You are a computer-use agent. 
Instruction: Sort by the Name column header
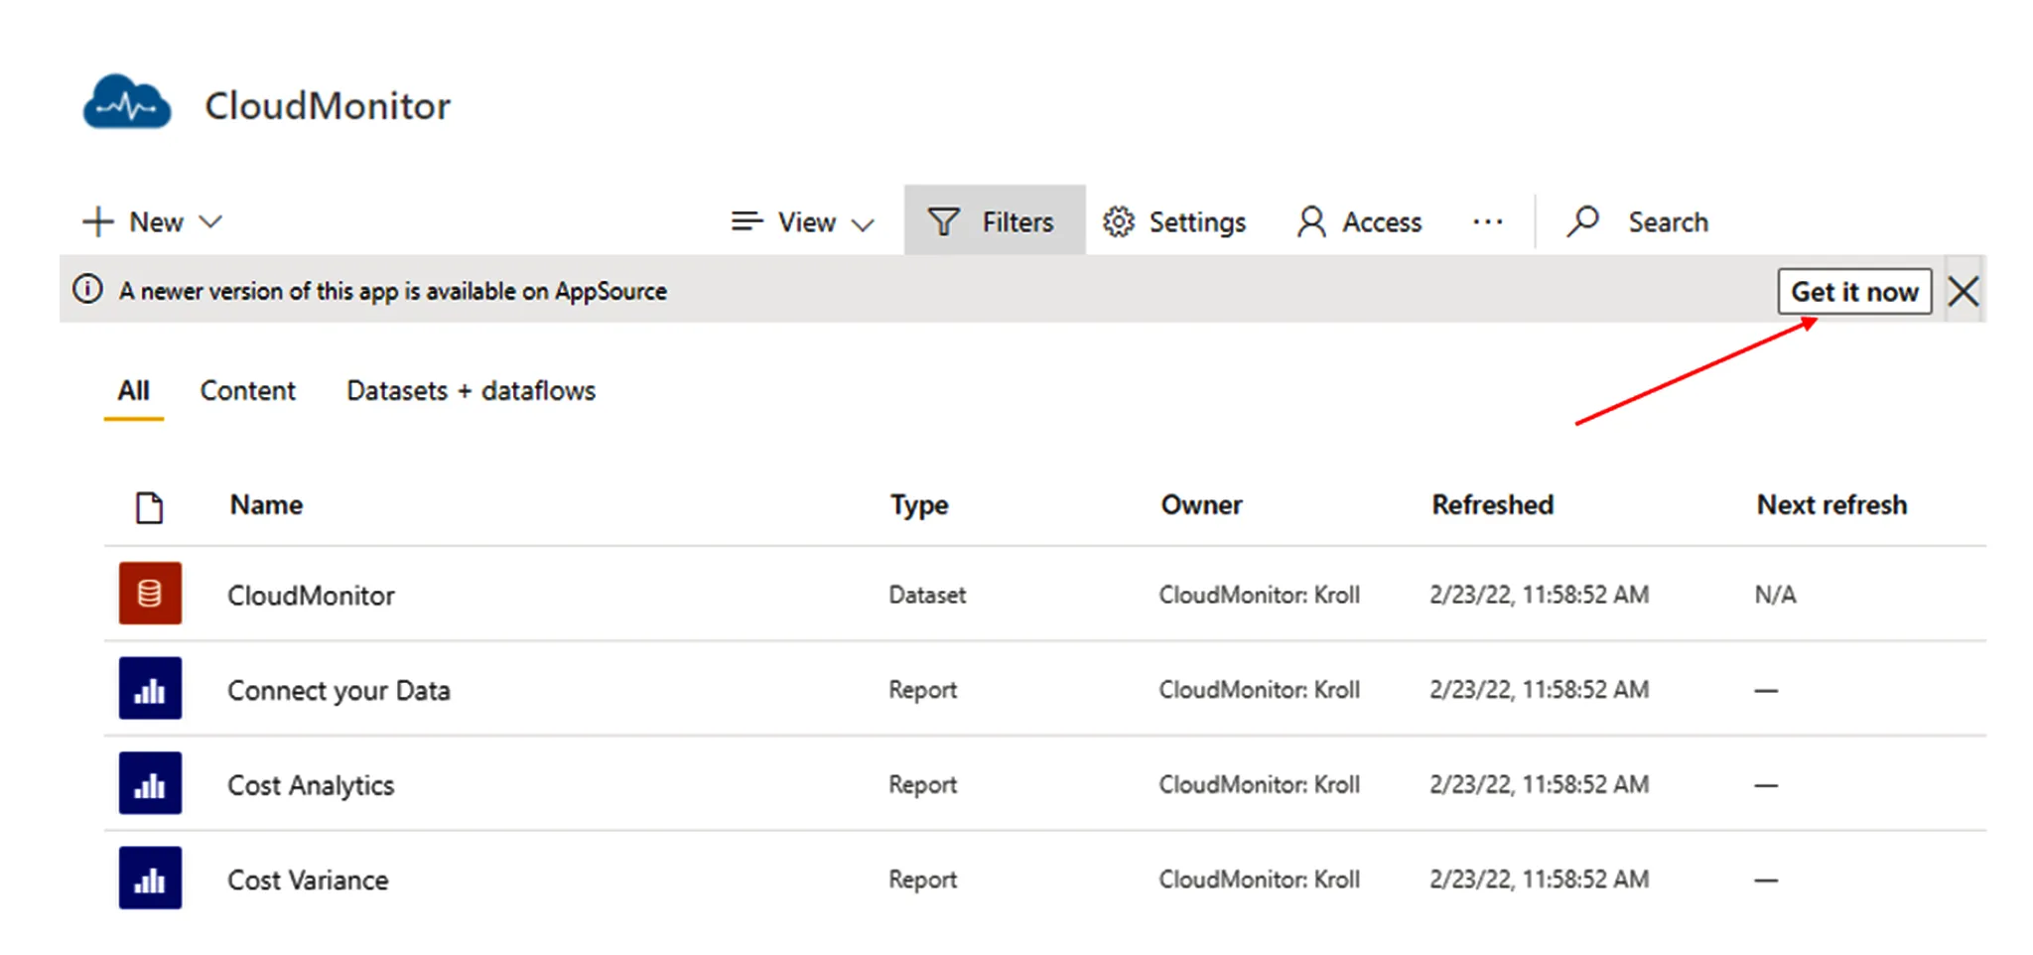pyautogui.click(x=266, y=505)
